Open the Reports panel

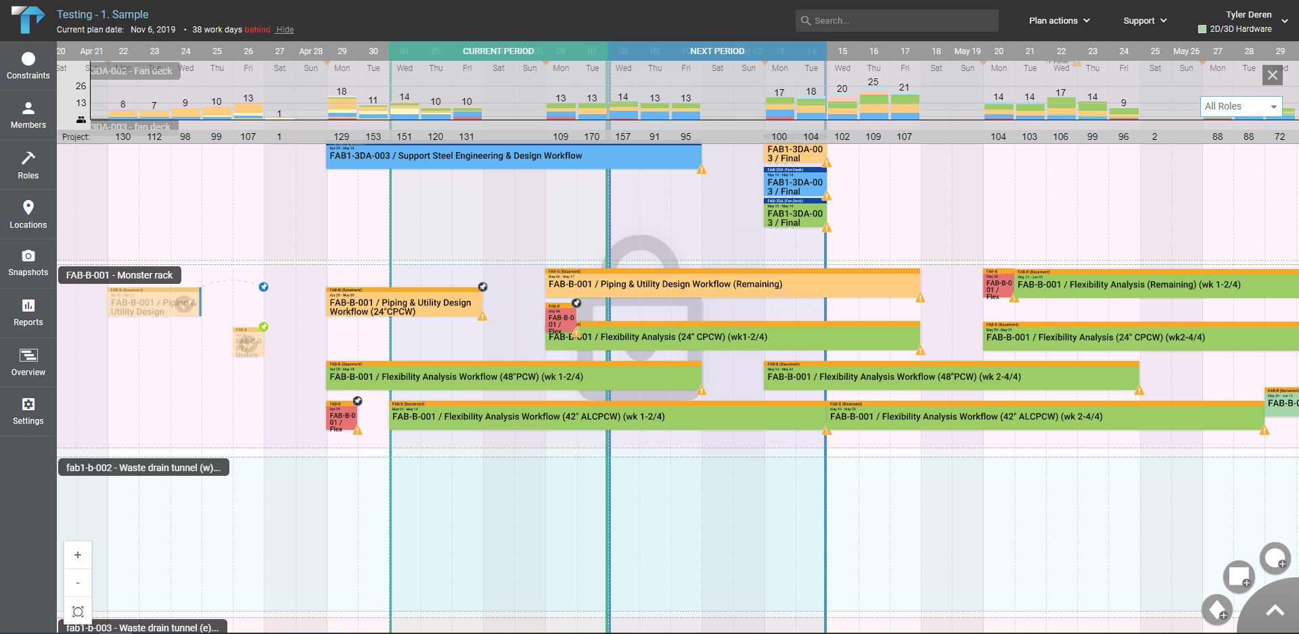[28, 312]
